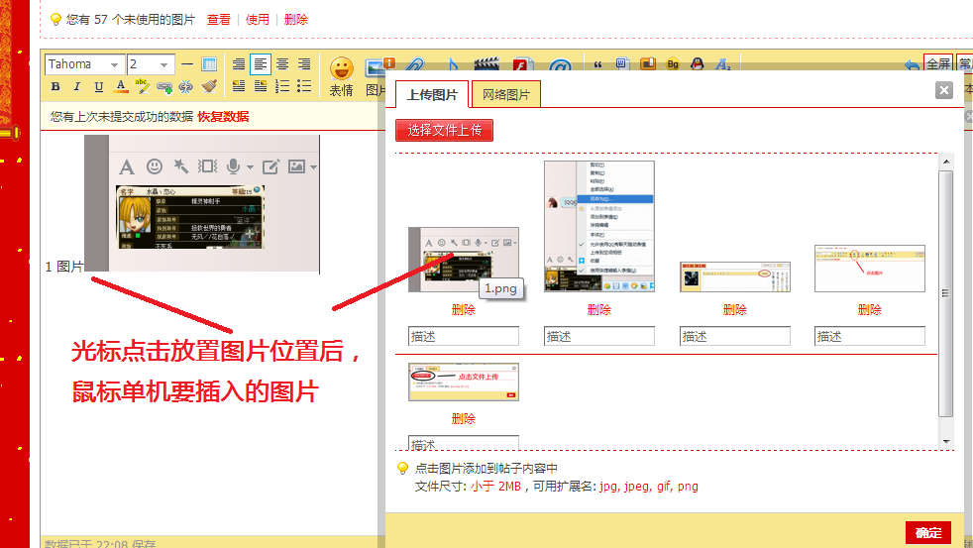The width and height of the screenshot is (973, 548).
Task: Click the 确定 confirm button
Action: click(928, 532)
